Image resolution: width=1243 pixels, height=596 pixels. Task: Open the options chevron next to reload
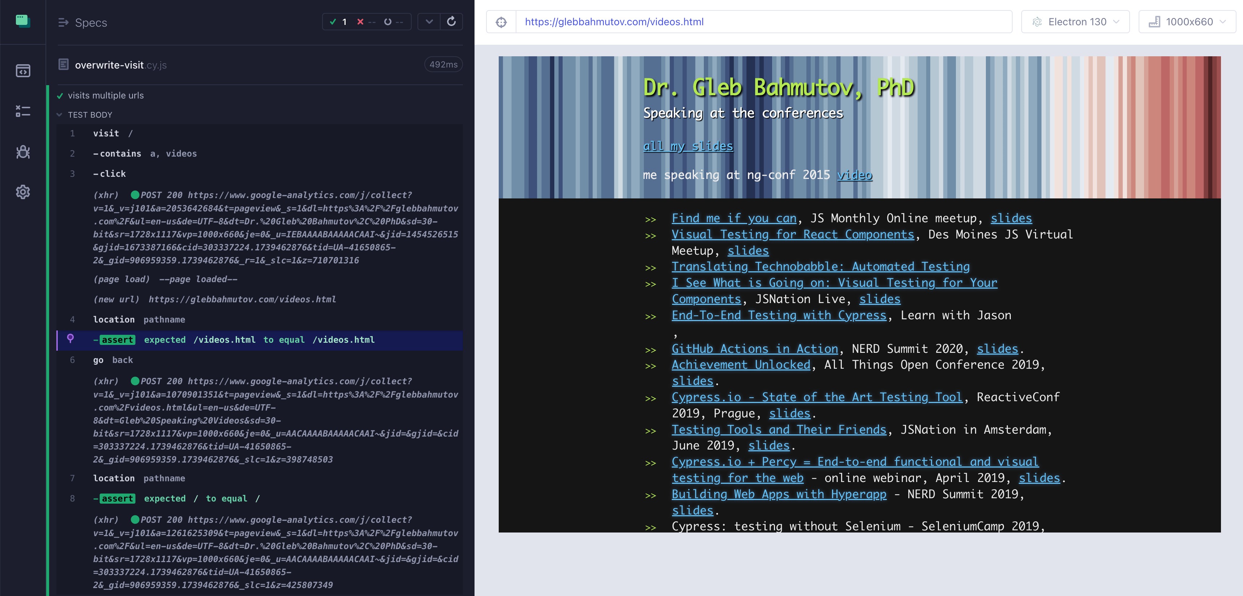429,22
